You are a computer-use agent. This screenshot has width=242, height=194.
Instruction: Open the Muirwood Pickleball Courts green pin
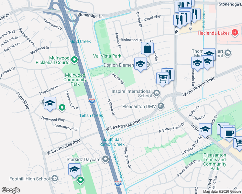74,60
